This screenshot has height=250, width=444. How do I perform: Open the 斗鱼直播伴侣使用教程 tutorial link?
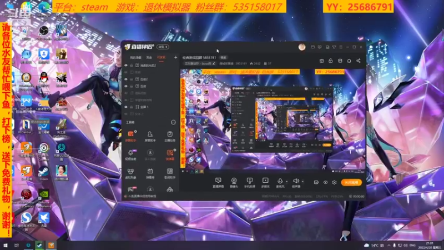(142, 196)
